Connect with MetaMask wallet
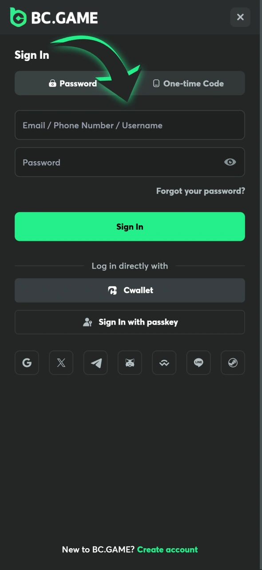 [x=130, y=362]
